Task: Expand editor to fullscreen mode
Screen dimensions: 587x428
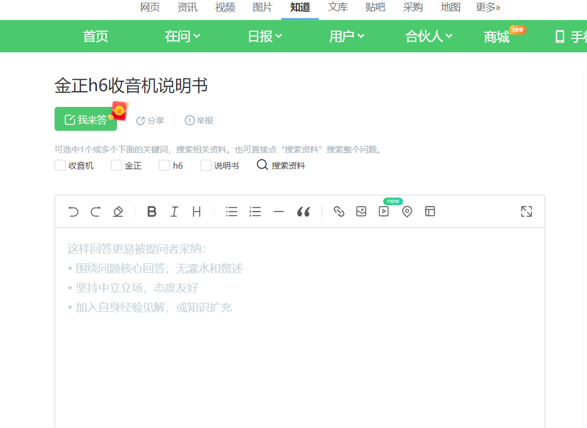Action: coord(526,211)
